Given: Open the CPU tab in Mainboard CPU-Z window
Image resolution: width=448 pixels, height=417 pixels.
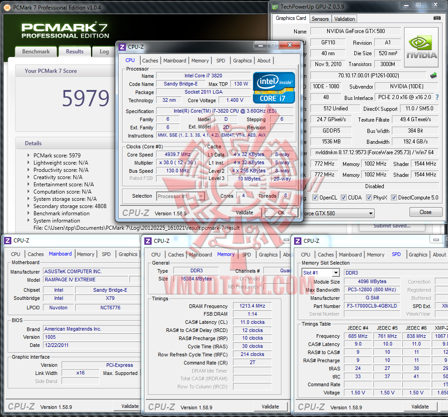Looking at the screenshot, I should 15,254.
